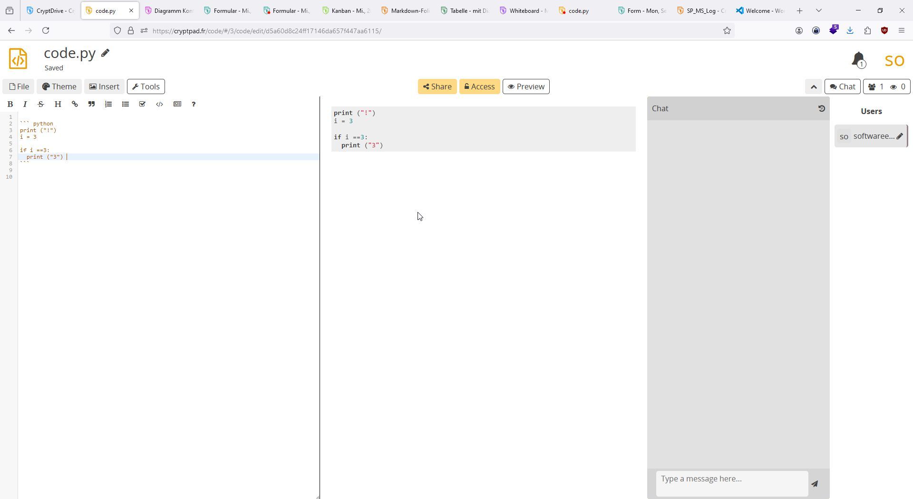Open Firefox extensions puzzle icon
Image resolution: width=913 pixels, height=499 pixels.
point(867,31)
